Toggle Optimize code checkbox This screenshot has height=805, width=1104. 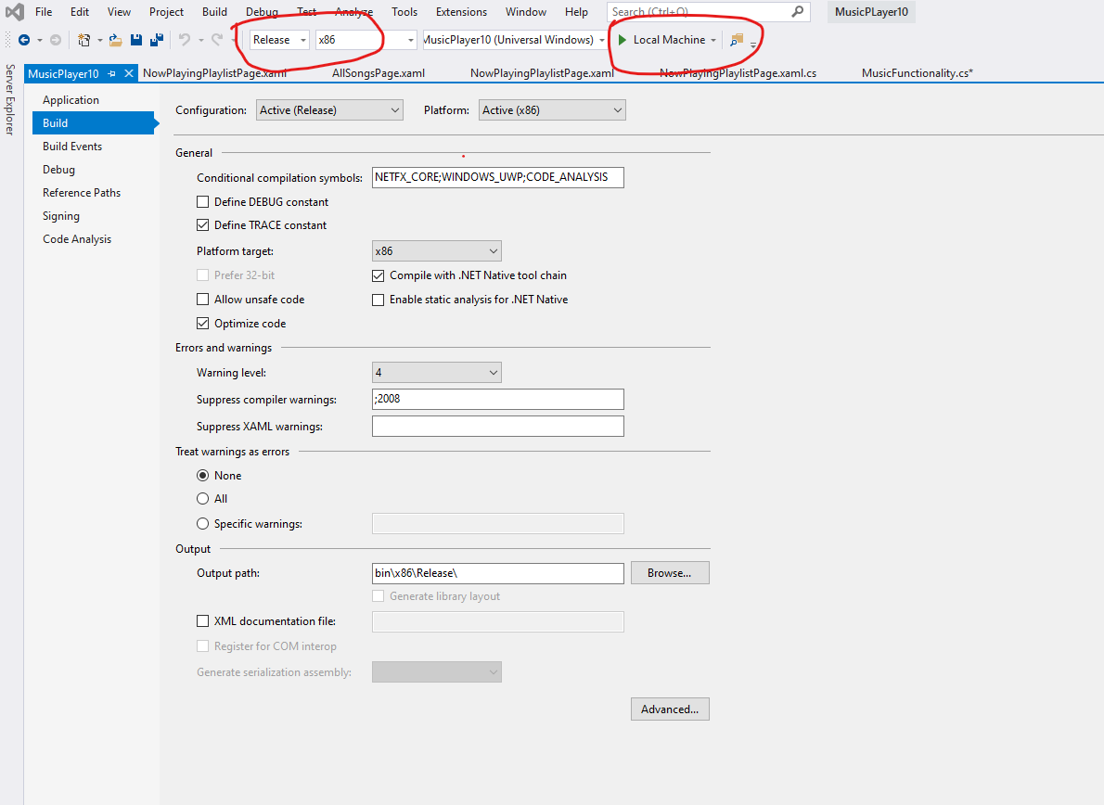203,324
